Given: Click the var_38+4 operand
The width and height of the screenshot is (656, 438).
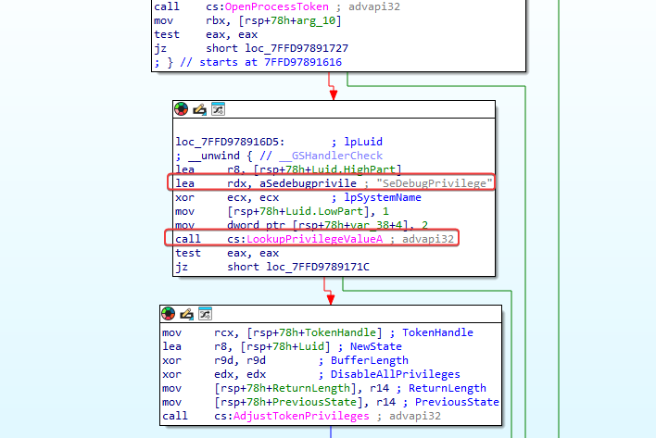Looking at the screenshot, I should [x=376, y=225].
